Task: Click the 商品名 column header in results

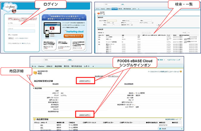Action: [x=108, y=35]
